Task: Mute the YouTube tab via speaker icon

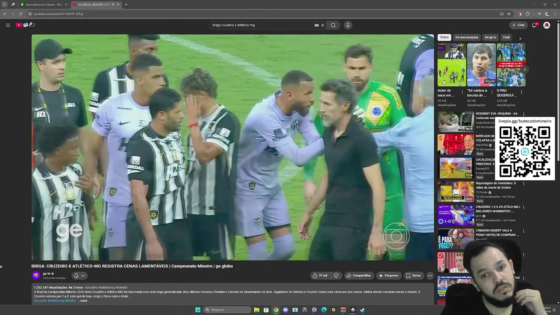Action: [x=113, y=4]
